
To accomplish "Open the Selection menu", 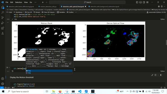I will click(x=19, y=2).
